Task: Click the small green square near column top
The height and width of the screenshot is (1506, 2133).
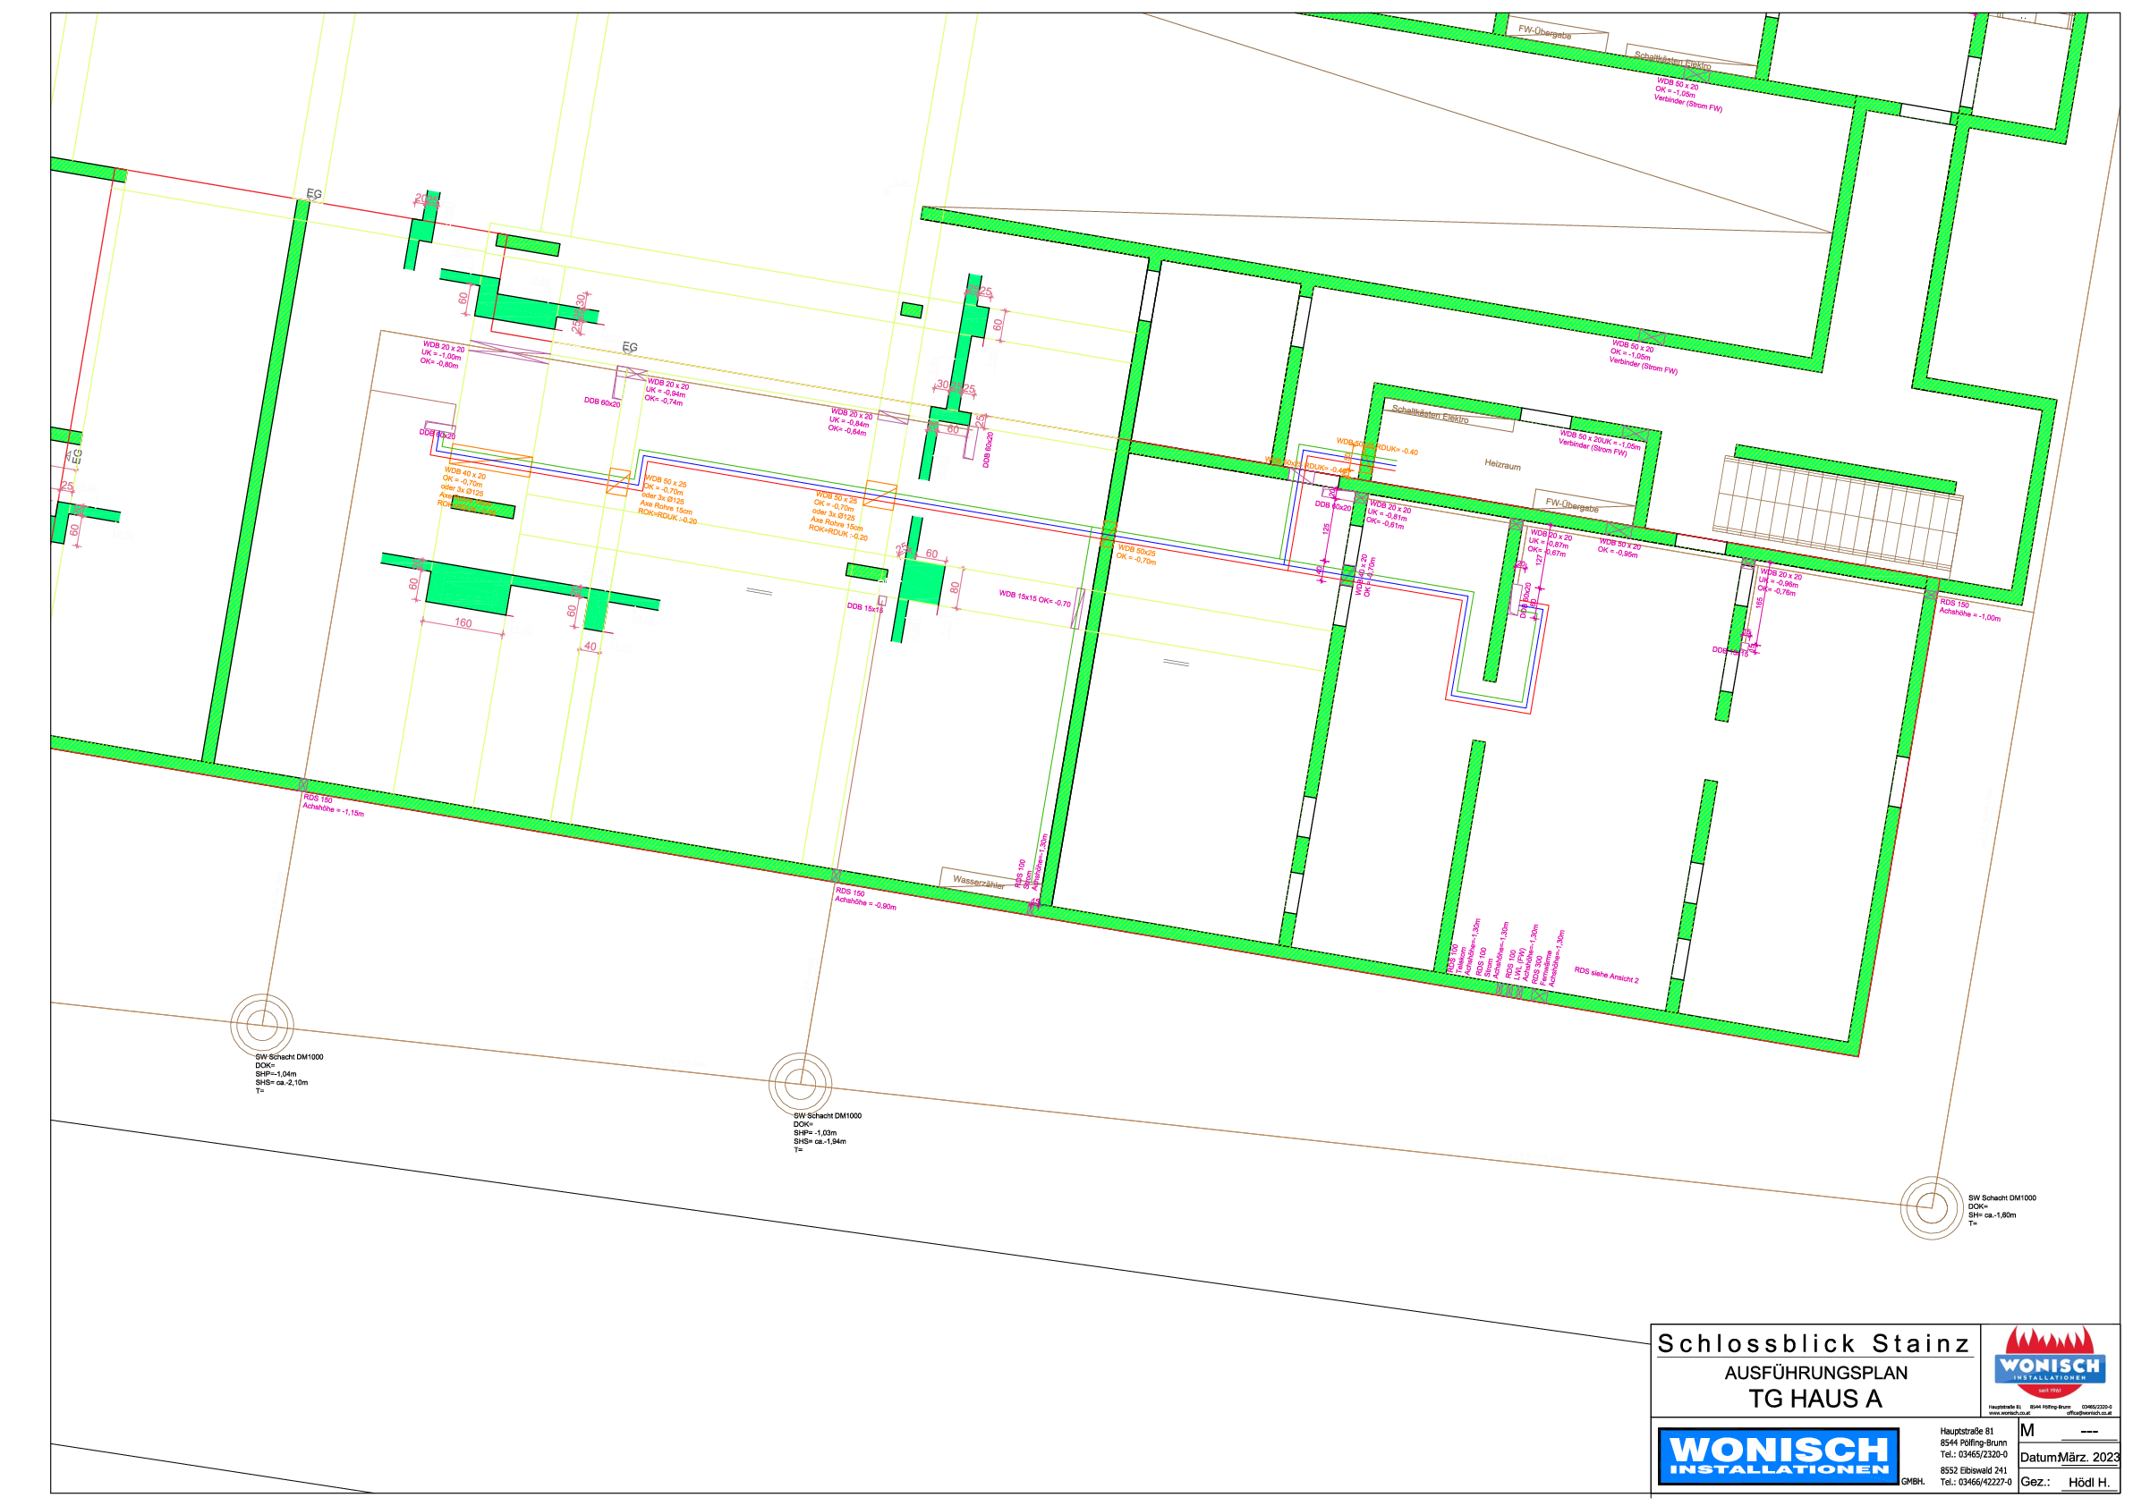Action: point(912,310)
